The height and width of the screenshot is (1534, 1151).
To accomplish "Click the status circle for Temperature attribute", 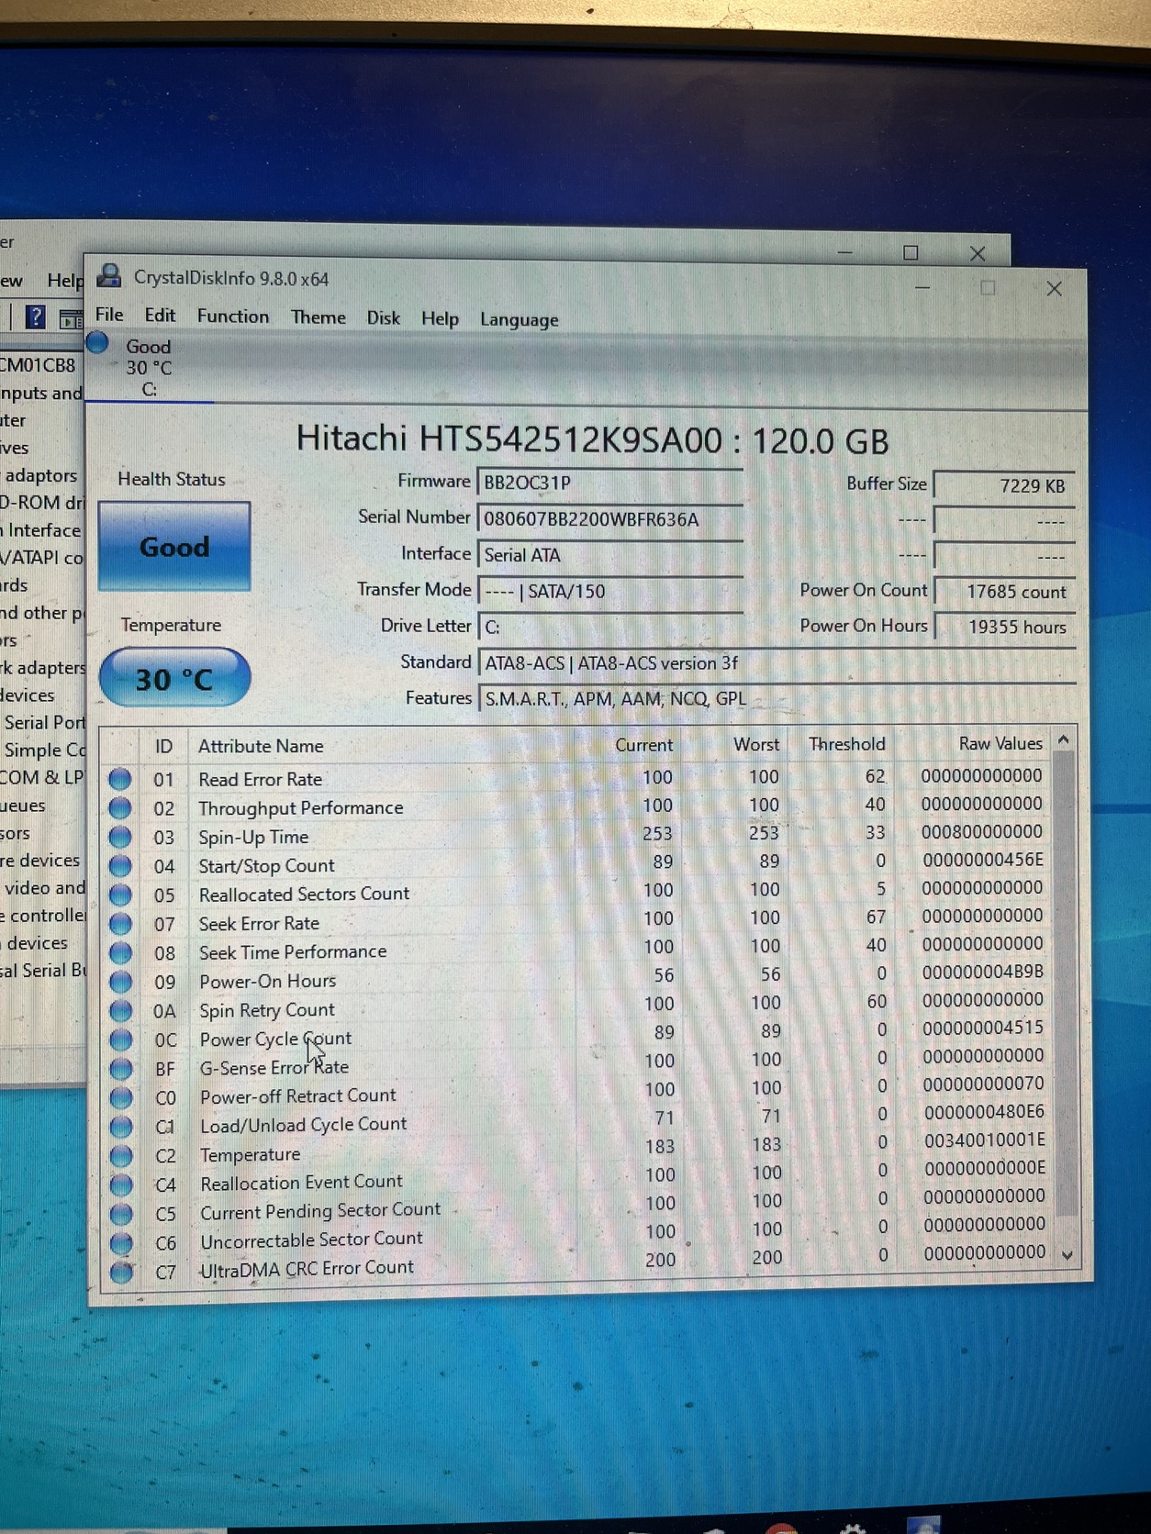I will click(121, 1156).
